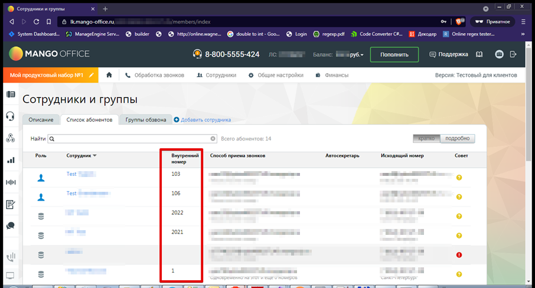Sort by the Сотрудник column arrow
535x288 pixels.
94,156
